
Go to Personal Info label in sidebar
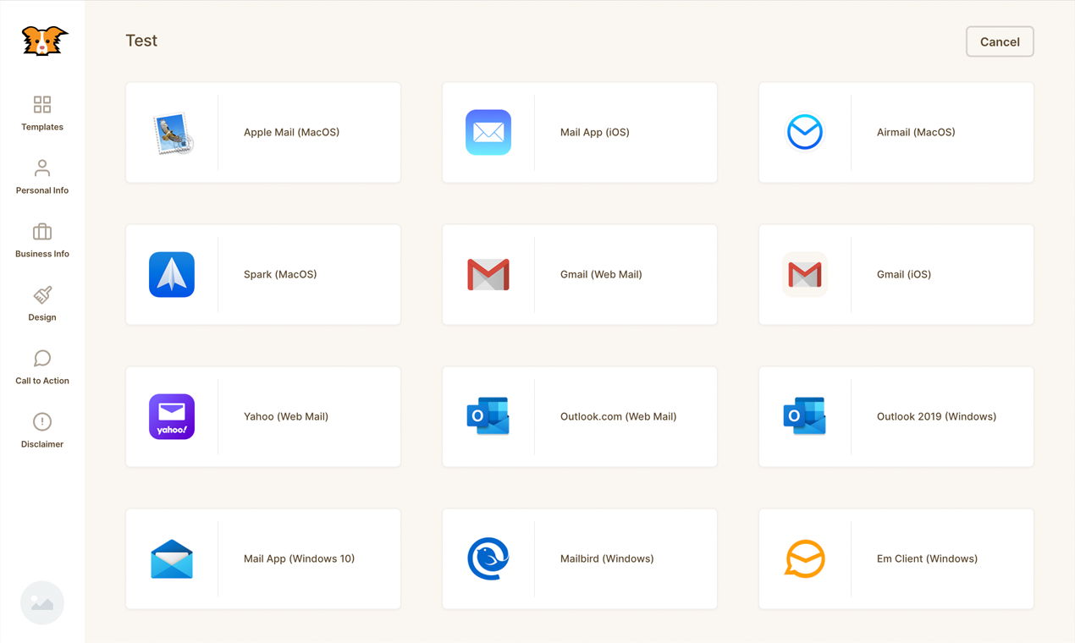[42, 190]
